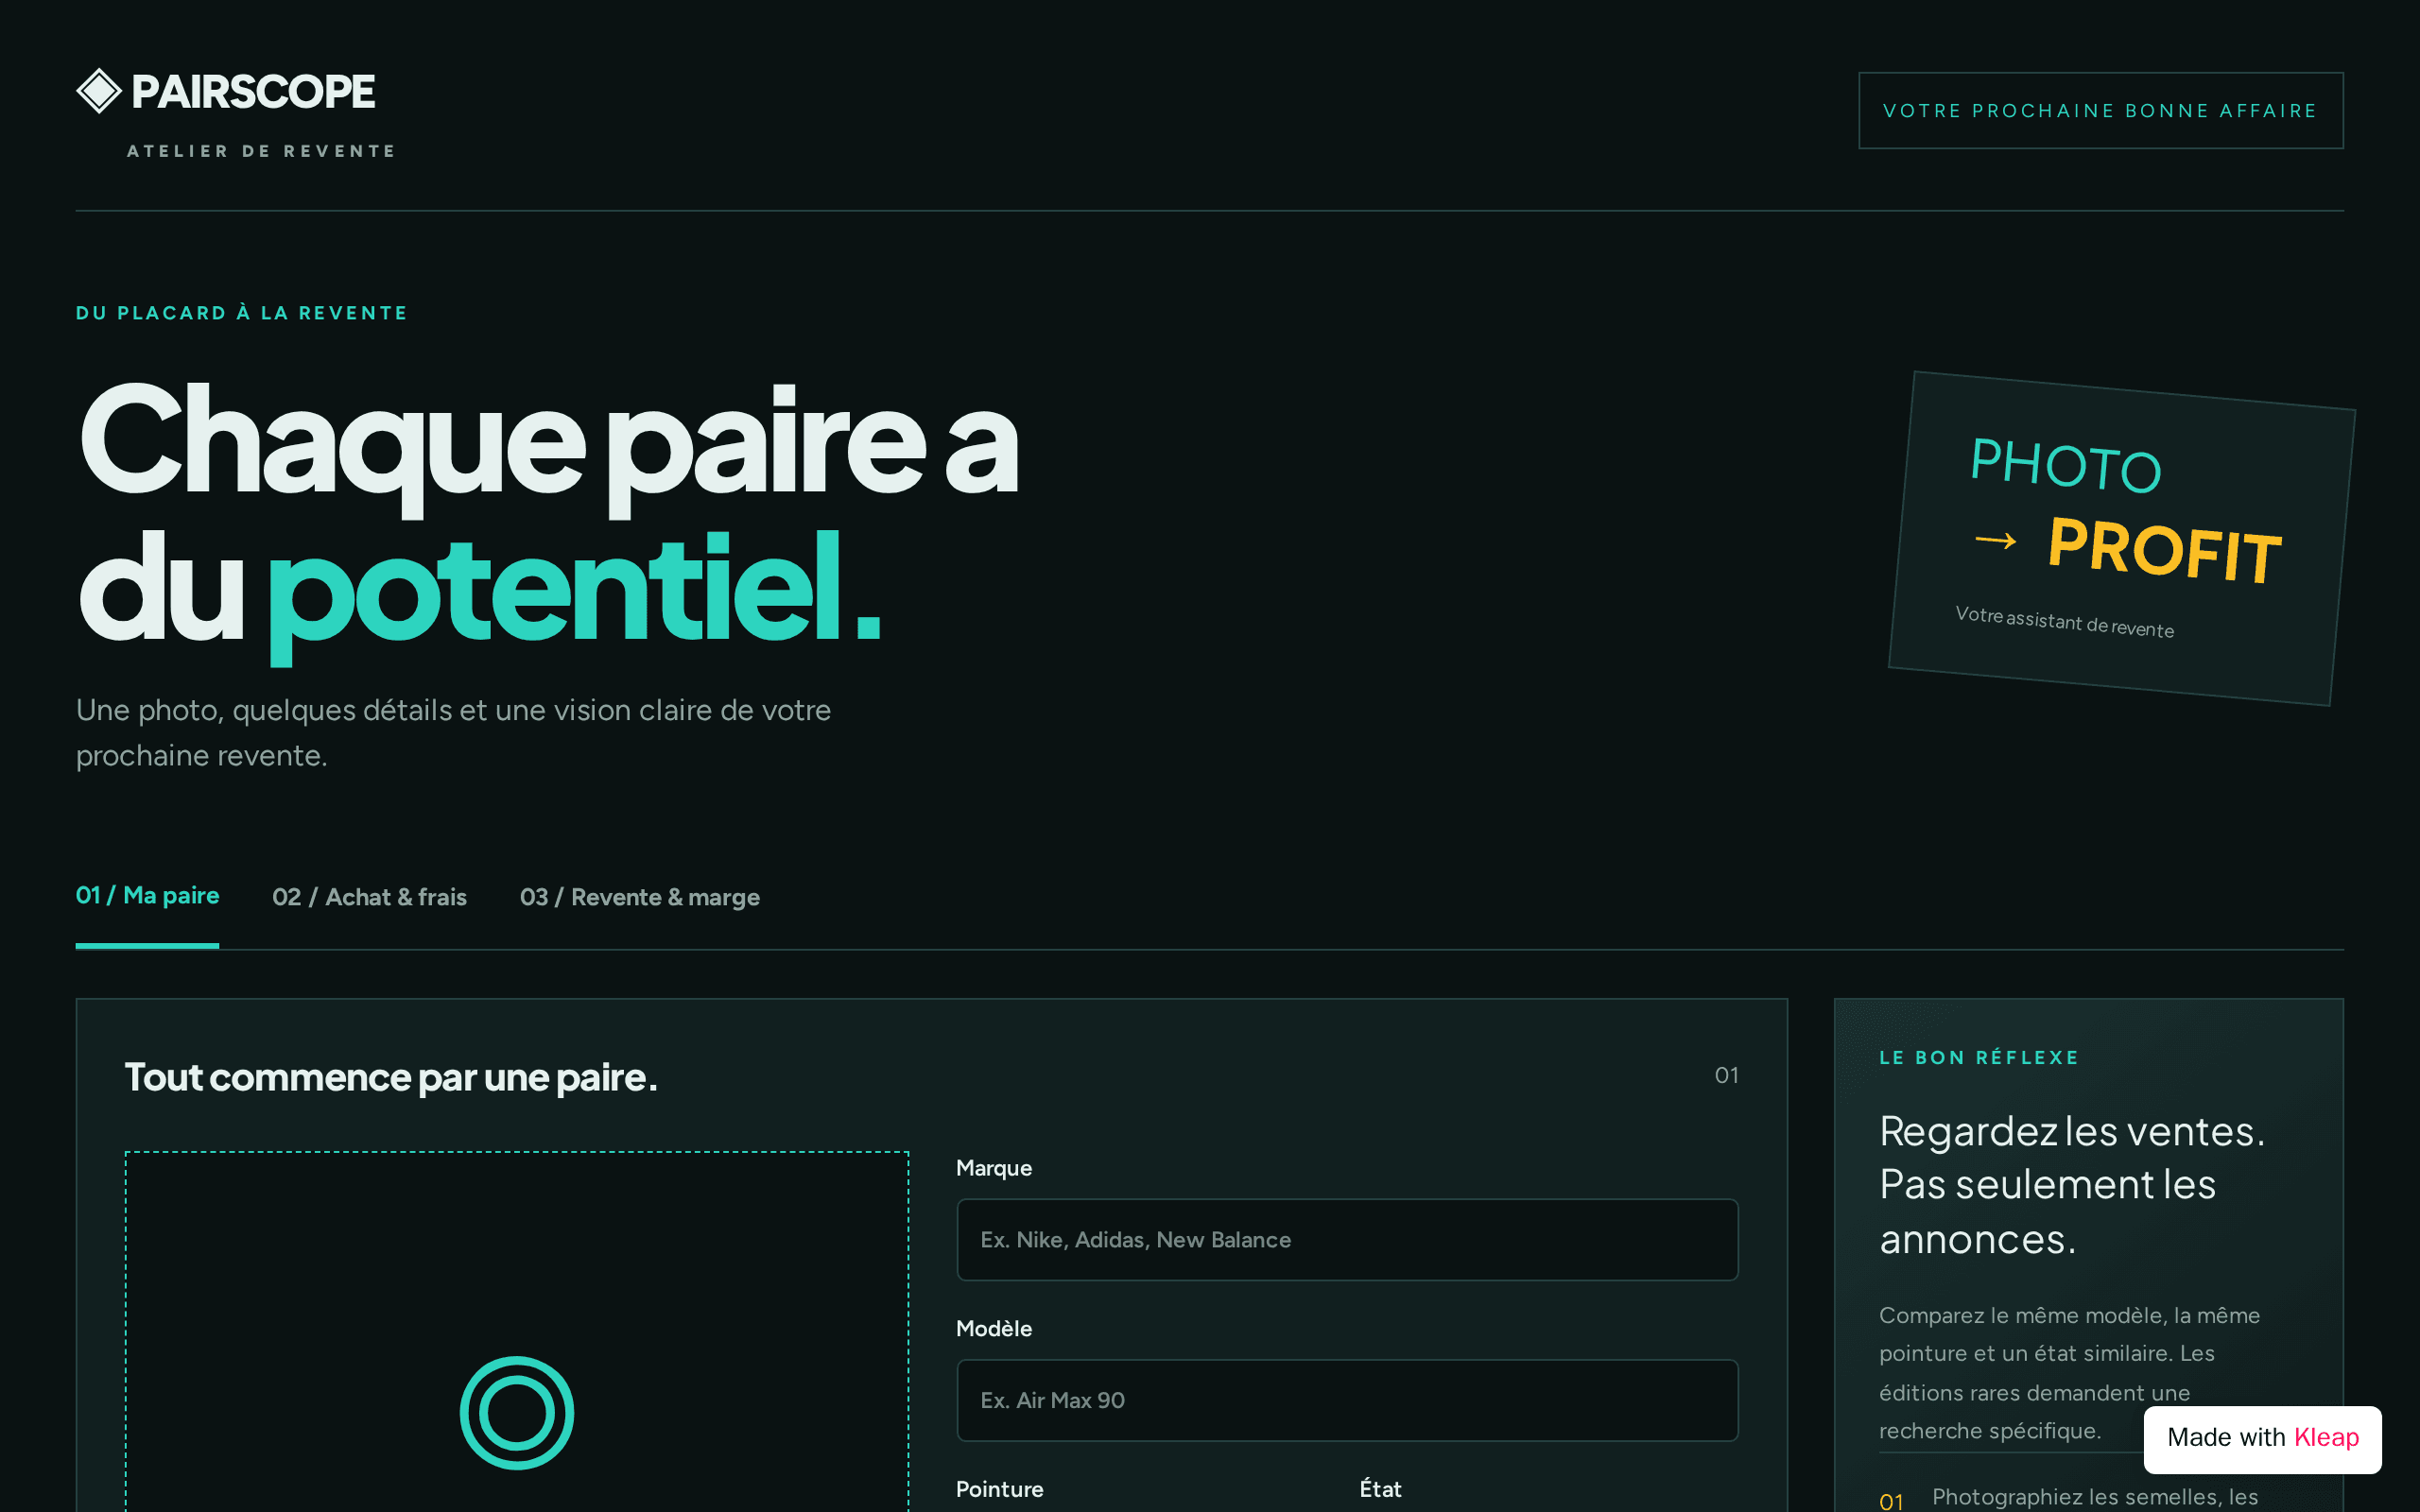Switch to "03 / Revente & marge" tab
This screenshot has height=1512, width=2420.
(640, 897)
